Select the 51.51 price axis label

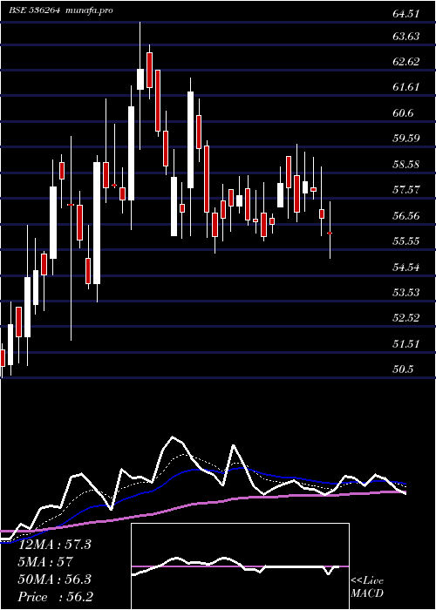pos(406,344)
